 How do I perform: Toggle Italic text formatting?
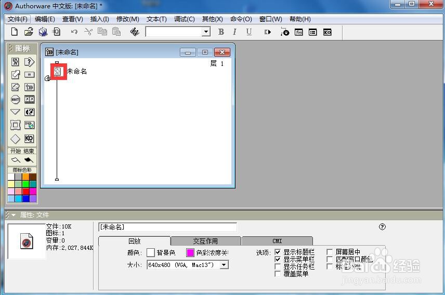point(234,32)
